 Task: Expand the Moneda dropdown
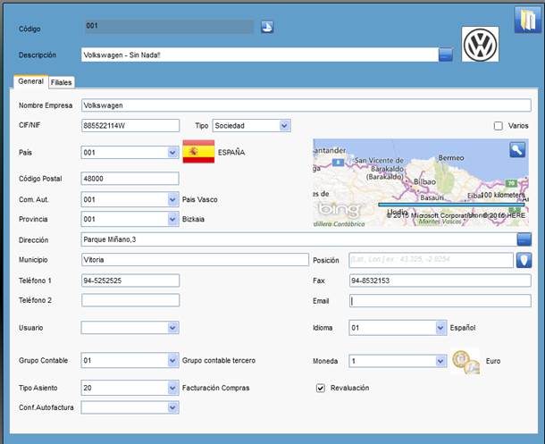click(x=440, y=361)
